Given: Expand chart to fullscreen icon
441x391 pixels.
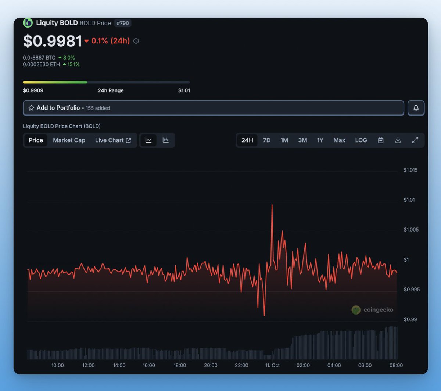Looking at the screenshot, I should [x=415, y=140].
